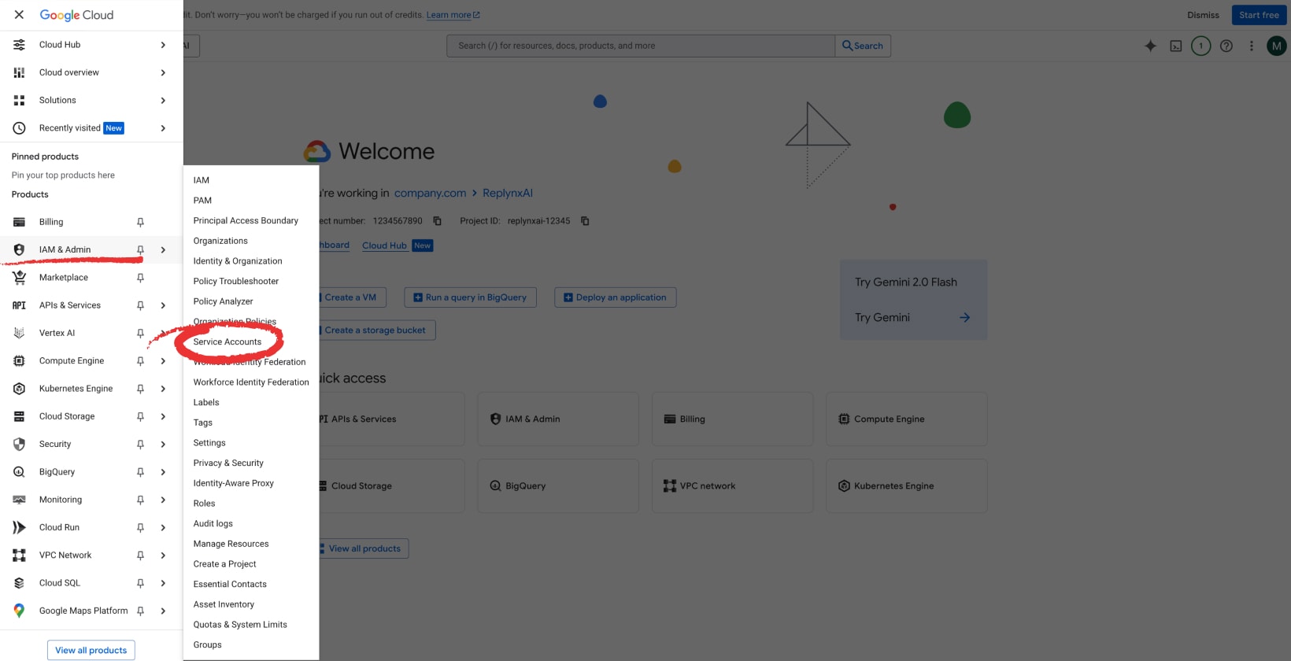1291x661 pixels.
Task: Expand Cloud Hub submenu chevron
Action: [x=163, y=45]
